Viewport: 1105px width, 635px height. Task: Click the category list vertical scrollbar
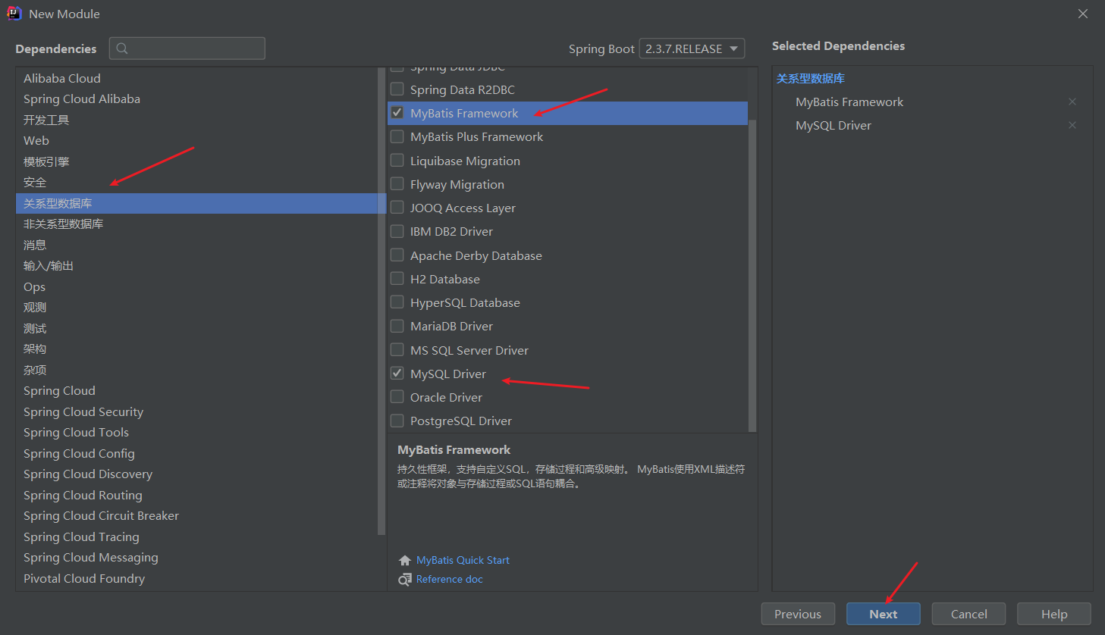point(381,302)
